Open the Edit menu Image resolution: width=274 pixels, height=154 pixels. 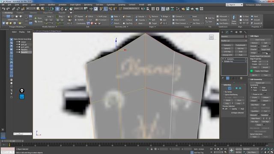[9, 5]
